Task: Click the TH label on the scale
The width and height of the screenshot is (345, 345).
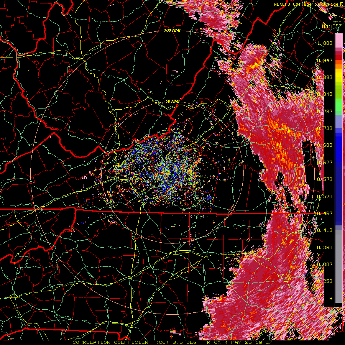Action: click(329, 299)
